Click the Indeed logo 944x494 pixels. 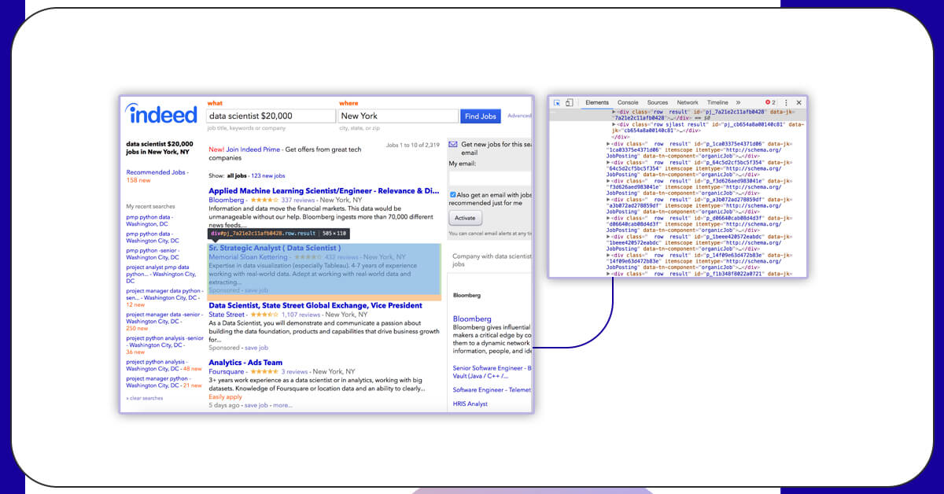tap(161, 114)
